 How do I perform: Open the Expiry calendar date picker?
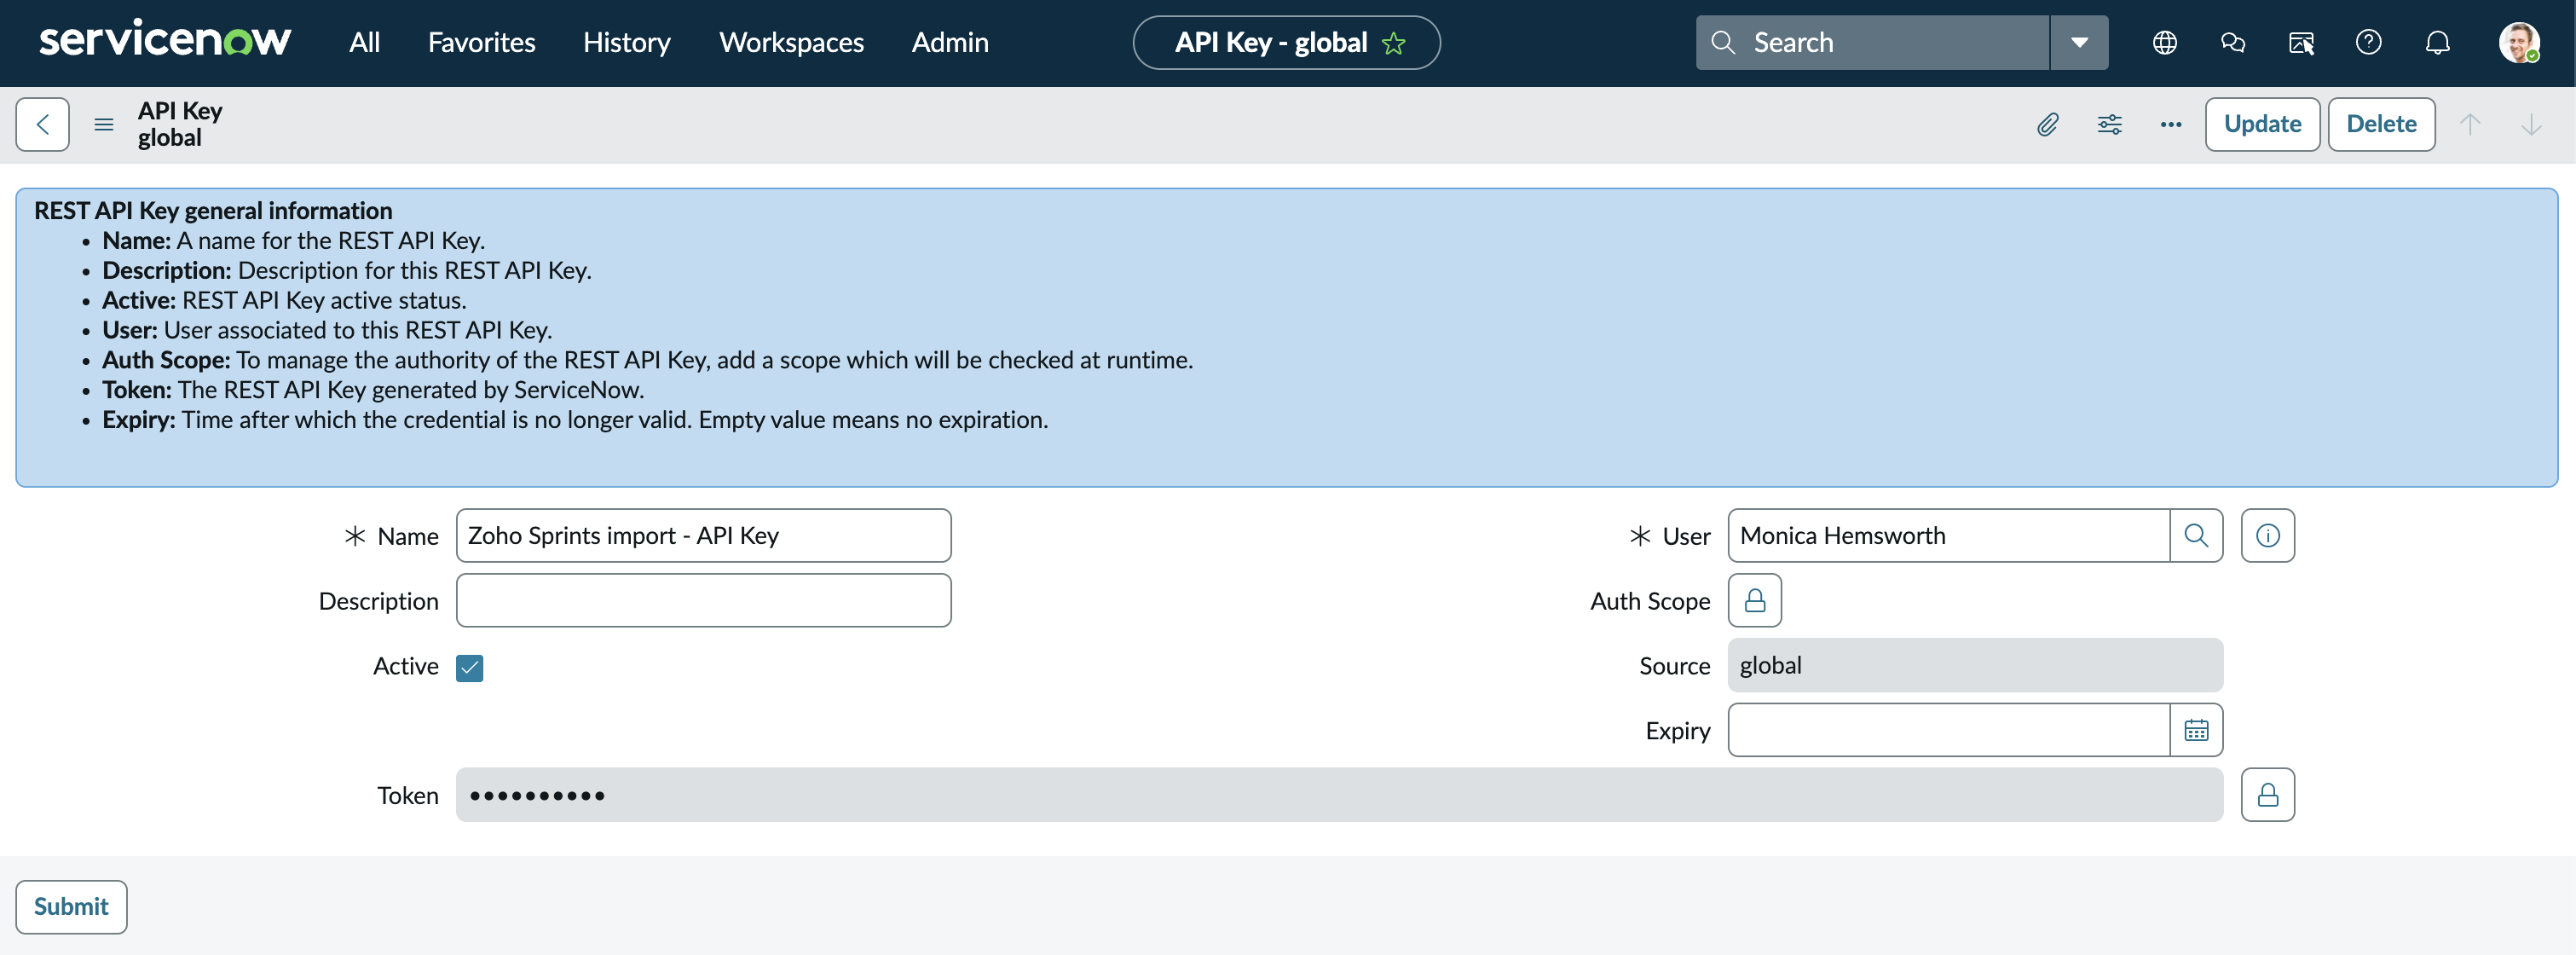(2196, 730)
